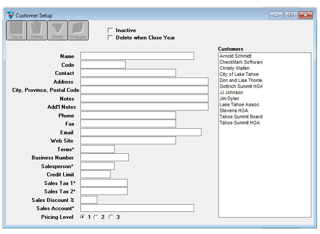Click the City, Province, Postal Code field
Screen dimensions: 320x234
(x=144, y=90)
